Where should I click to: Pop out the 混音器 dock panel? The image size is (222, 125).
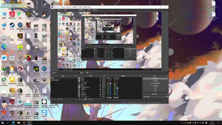point(141,76)
